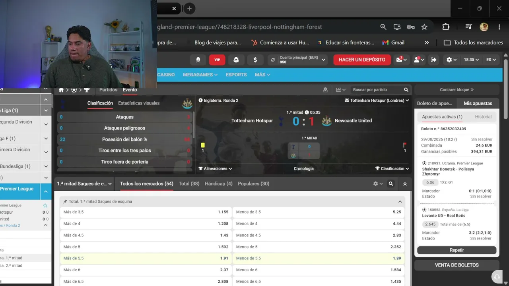Screen dimensions: 509x286
Task: Open the notifications bell icon
Action: (198, 60)
